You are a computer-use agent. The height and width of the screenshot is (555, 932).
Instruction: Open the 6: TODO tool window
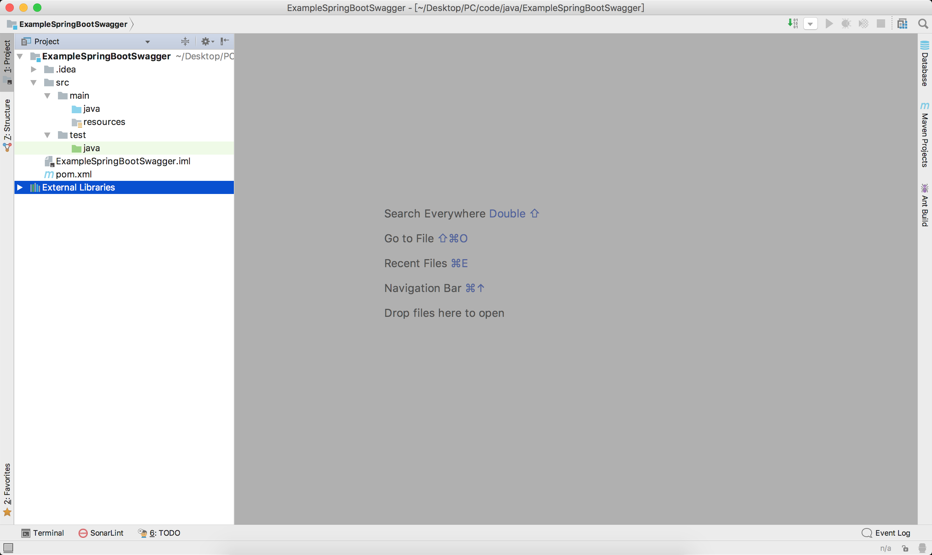(159, 533)
